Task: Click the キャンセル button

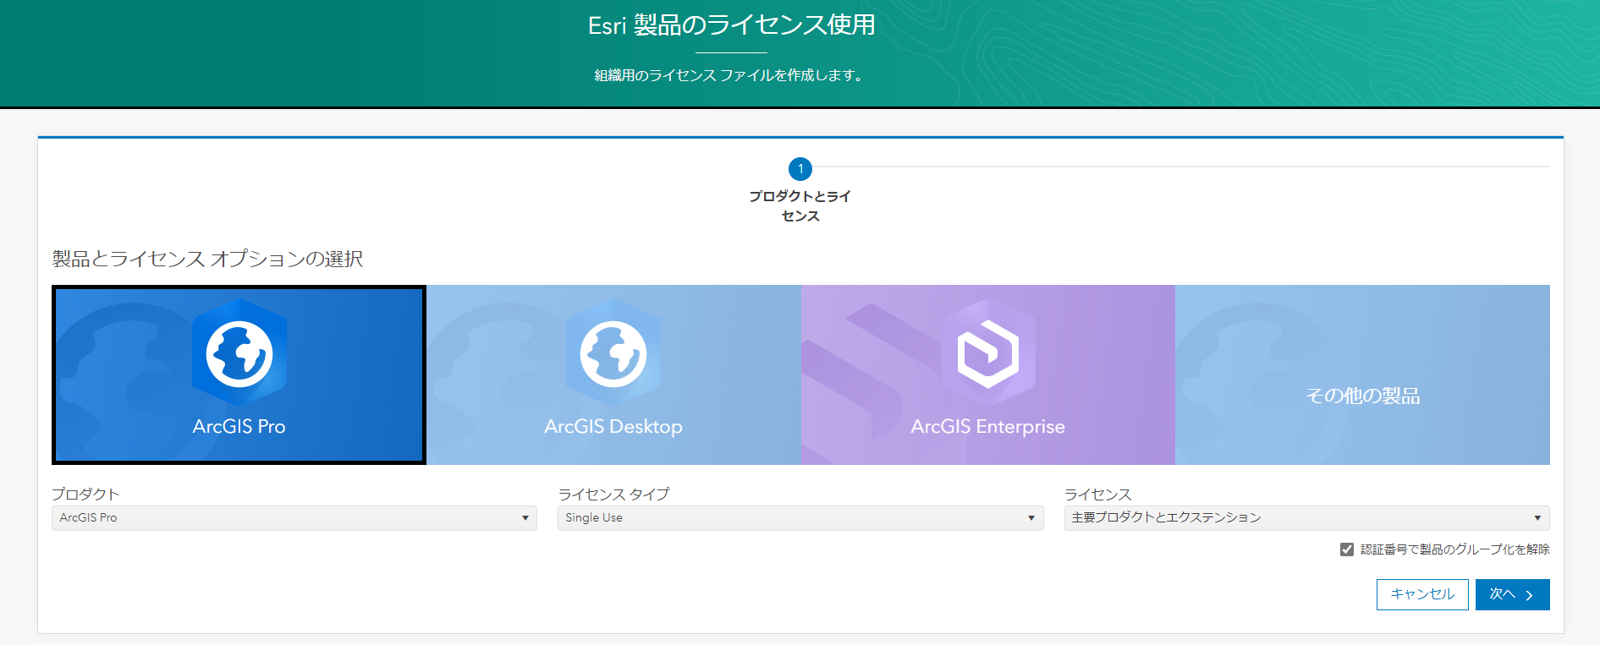Action: click(1422, 594)
